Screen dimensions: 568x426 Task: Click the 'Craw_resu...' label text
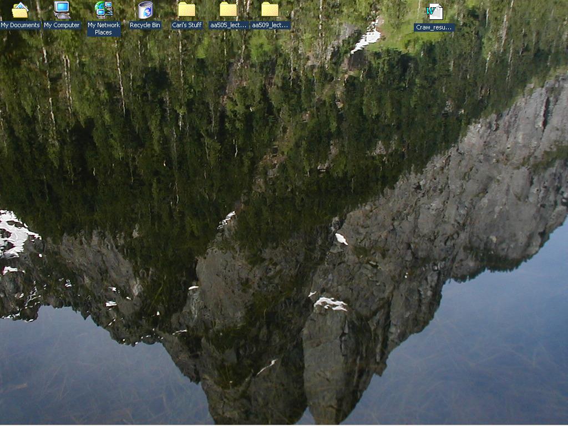click(434, 27)
